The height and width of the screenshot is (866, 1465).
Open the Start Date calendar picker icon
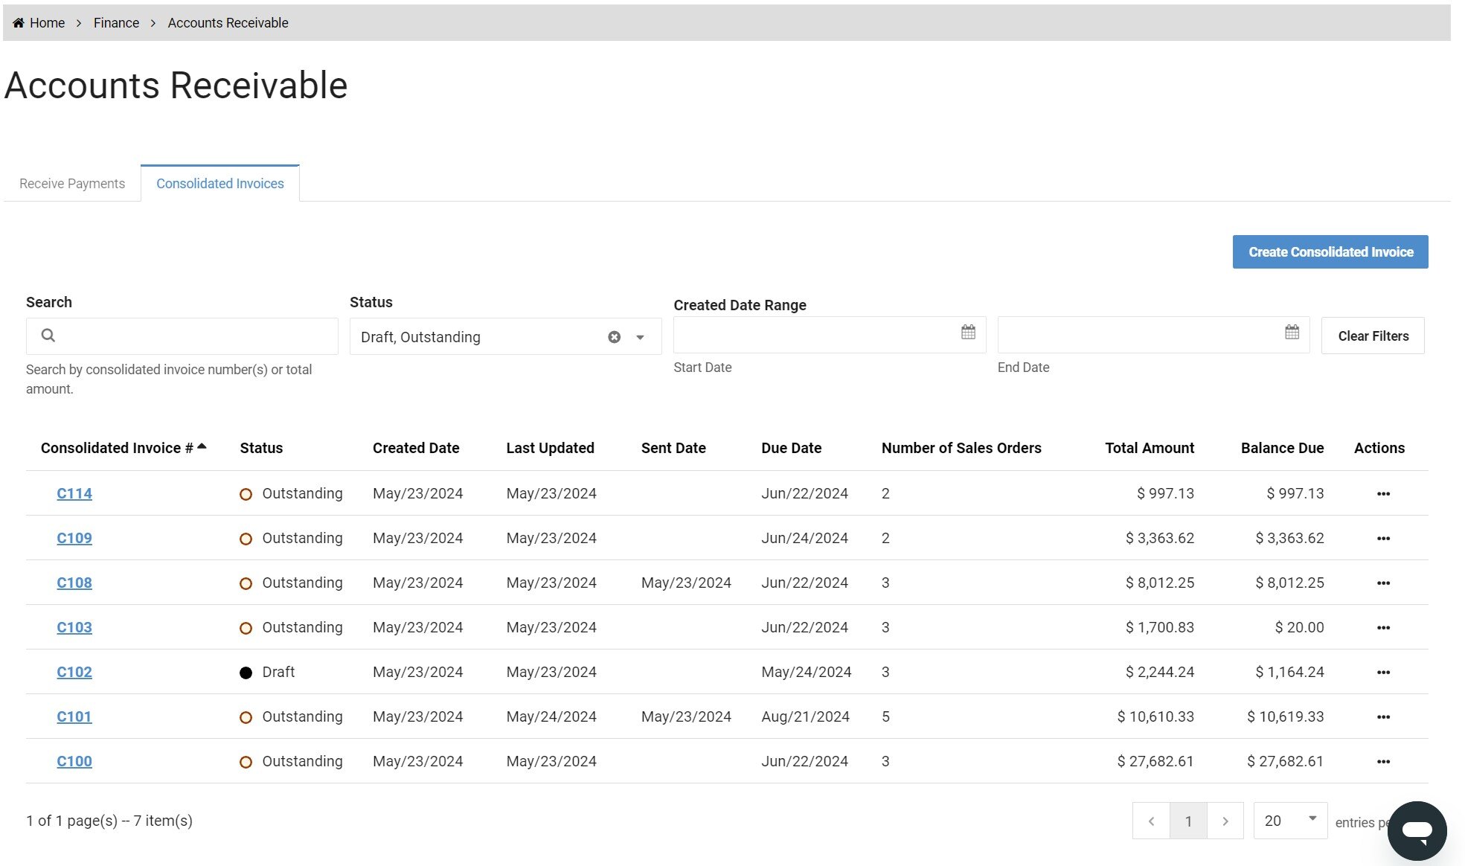968,332
